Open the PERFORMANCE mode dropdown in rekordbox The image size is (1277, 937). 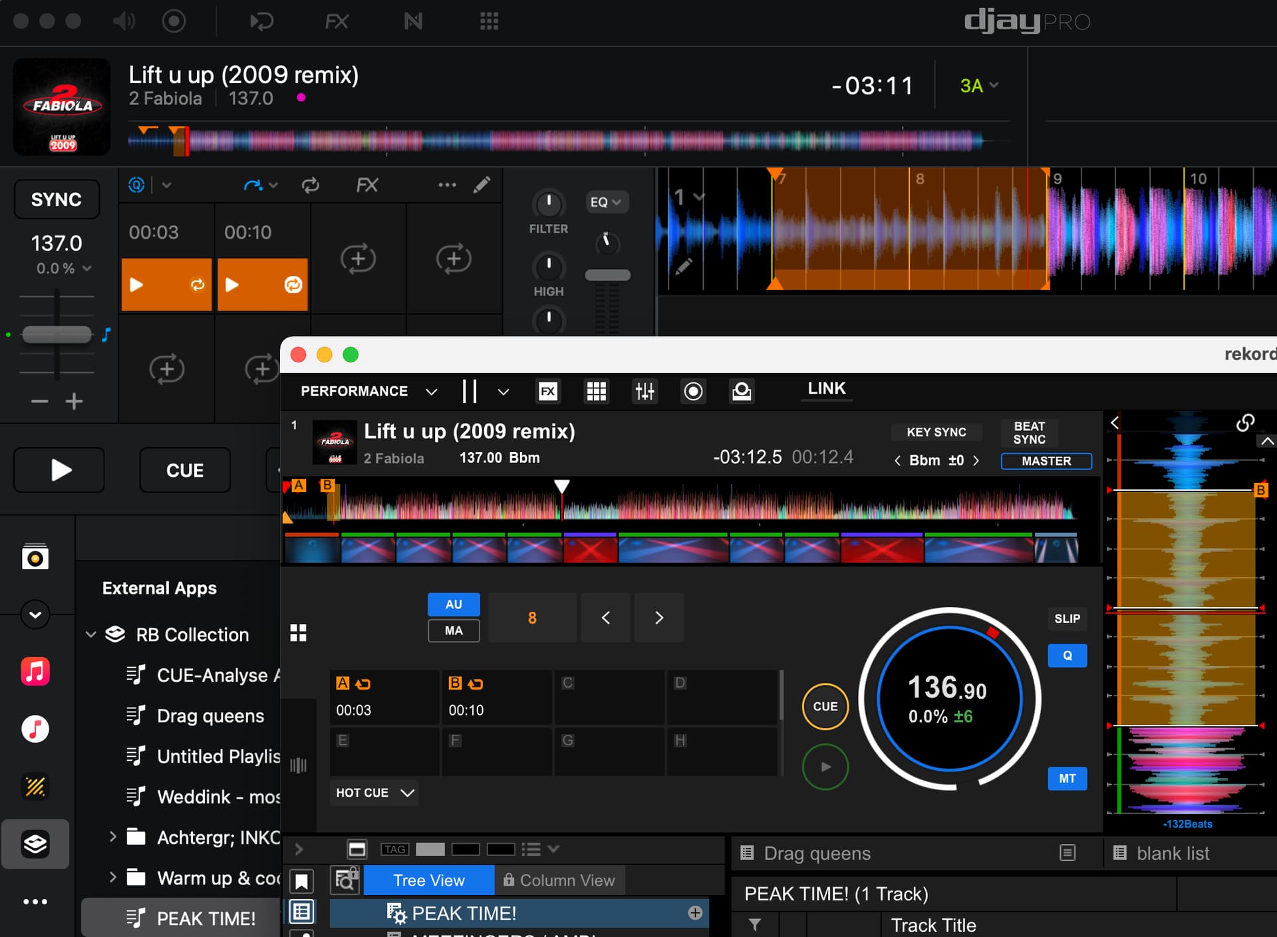[369, 391]
